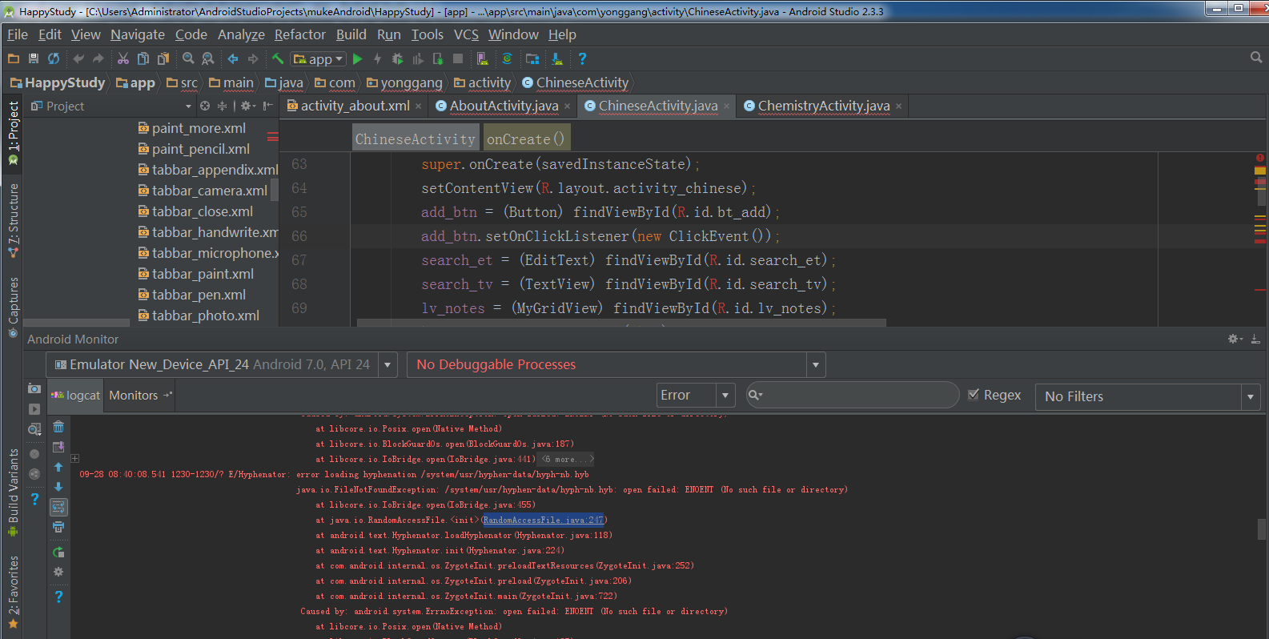Select tabbar_camera.xml in project tree

tap(203, 191)
